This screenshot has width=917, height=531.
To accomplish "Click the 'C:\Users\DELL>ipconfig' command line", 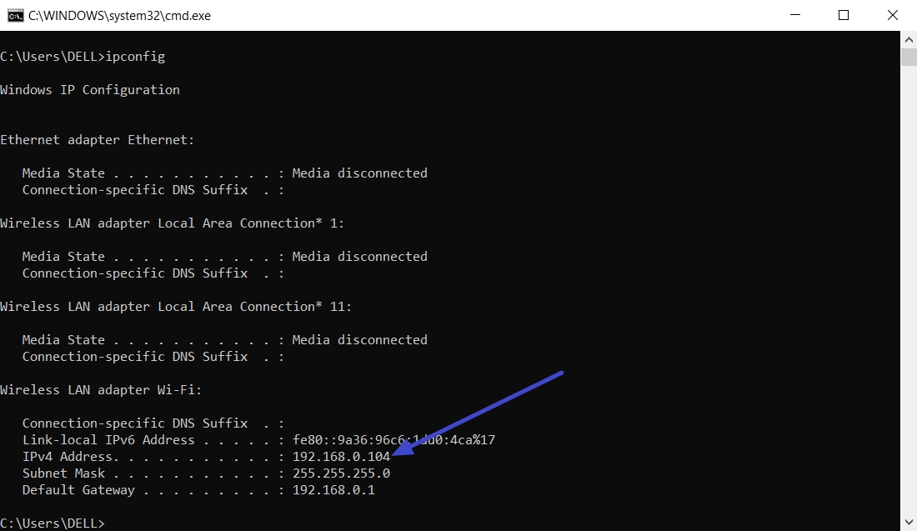I will click(83, 57).
